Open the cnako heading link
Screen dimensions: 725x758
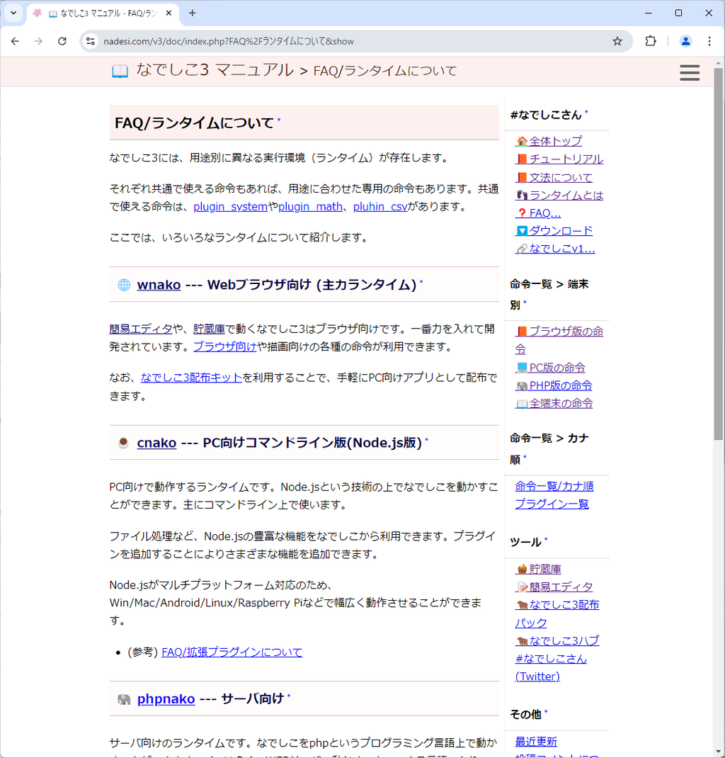(156, 443)
